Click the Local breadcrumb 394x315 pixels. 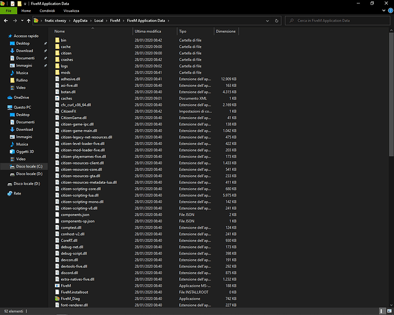(99, 21)
